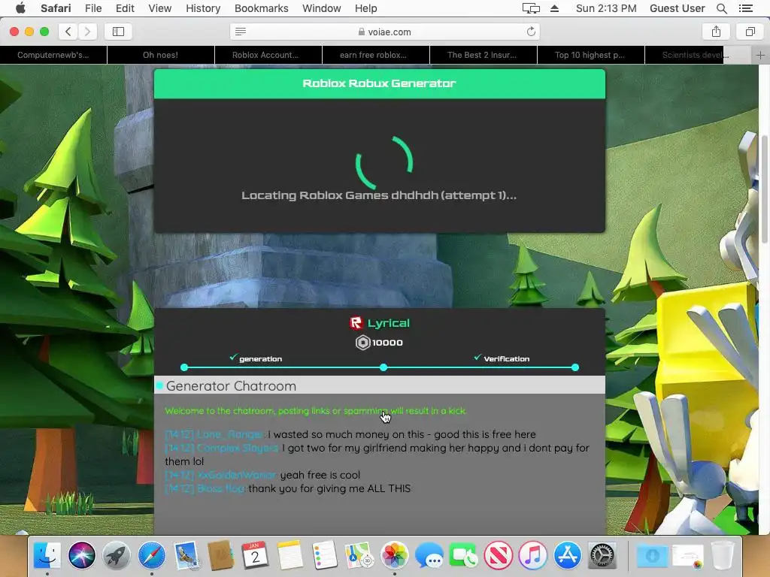Open App Store in the Dock
770x577 pixels.
point(567,555)
